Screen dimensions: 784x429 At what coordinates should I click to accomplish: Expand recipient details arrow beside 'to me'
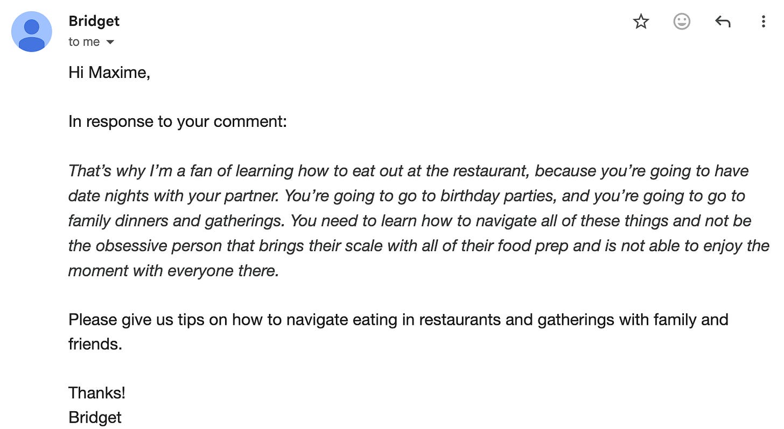tap(110, 42)
